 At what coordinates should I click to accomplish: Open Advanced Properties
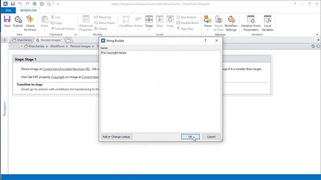click(86, 23)
